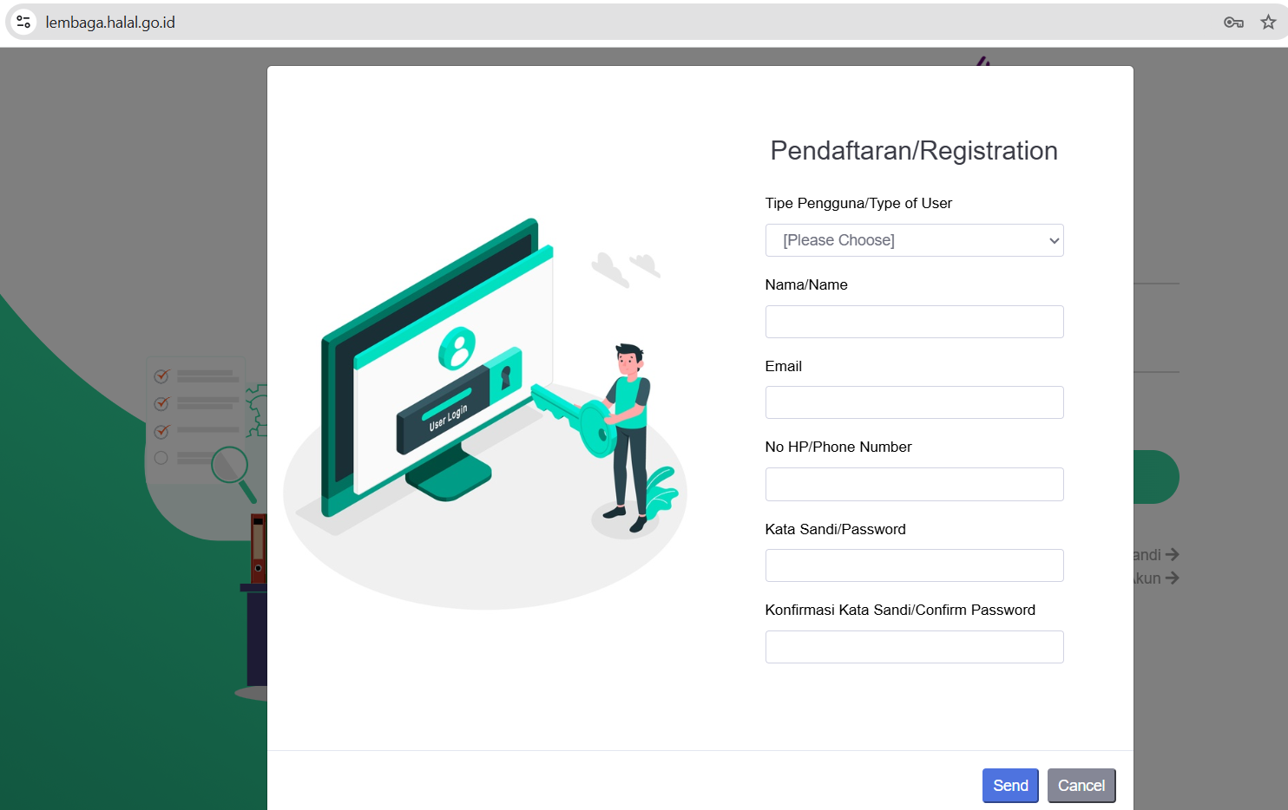The width and height of the screenshot is (1288, 810).
Task: Click the Nama/Name input field
Action: [x=914, y=322]
